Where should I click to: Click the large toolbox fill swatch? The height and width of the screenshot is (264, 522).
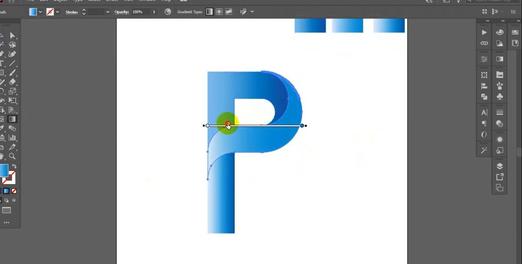[3, 170]
